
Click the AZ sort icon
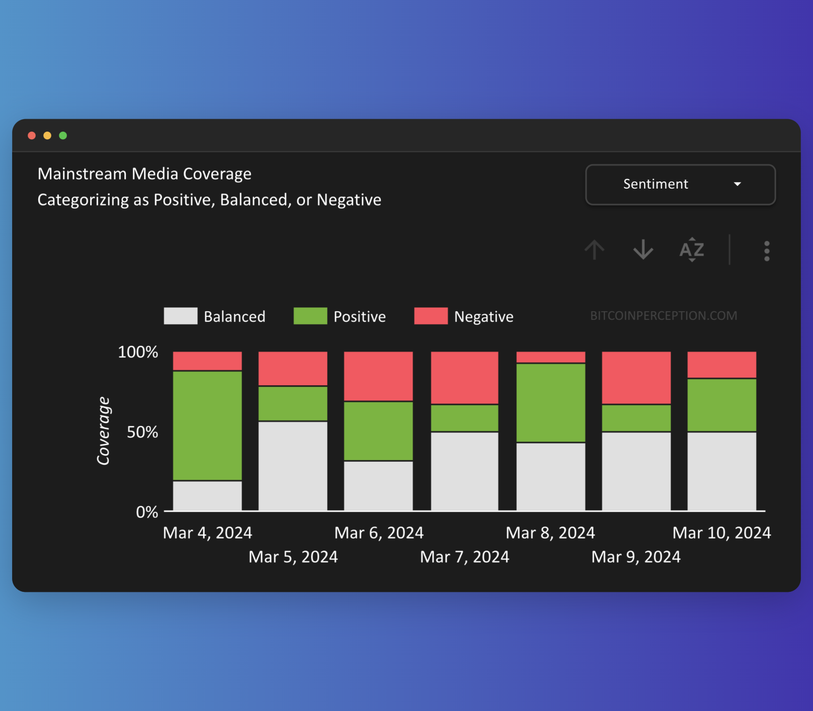click(692, 250)
